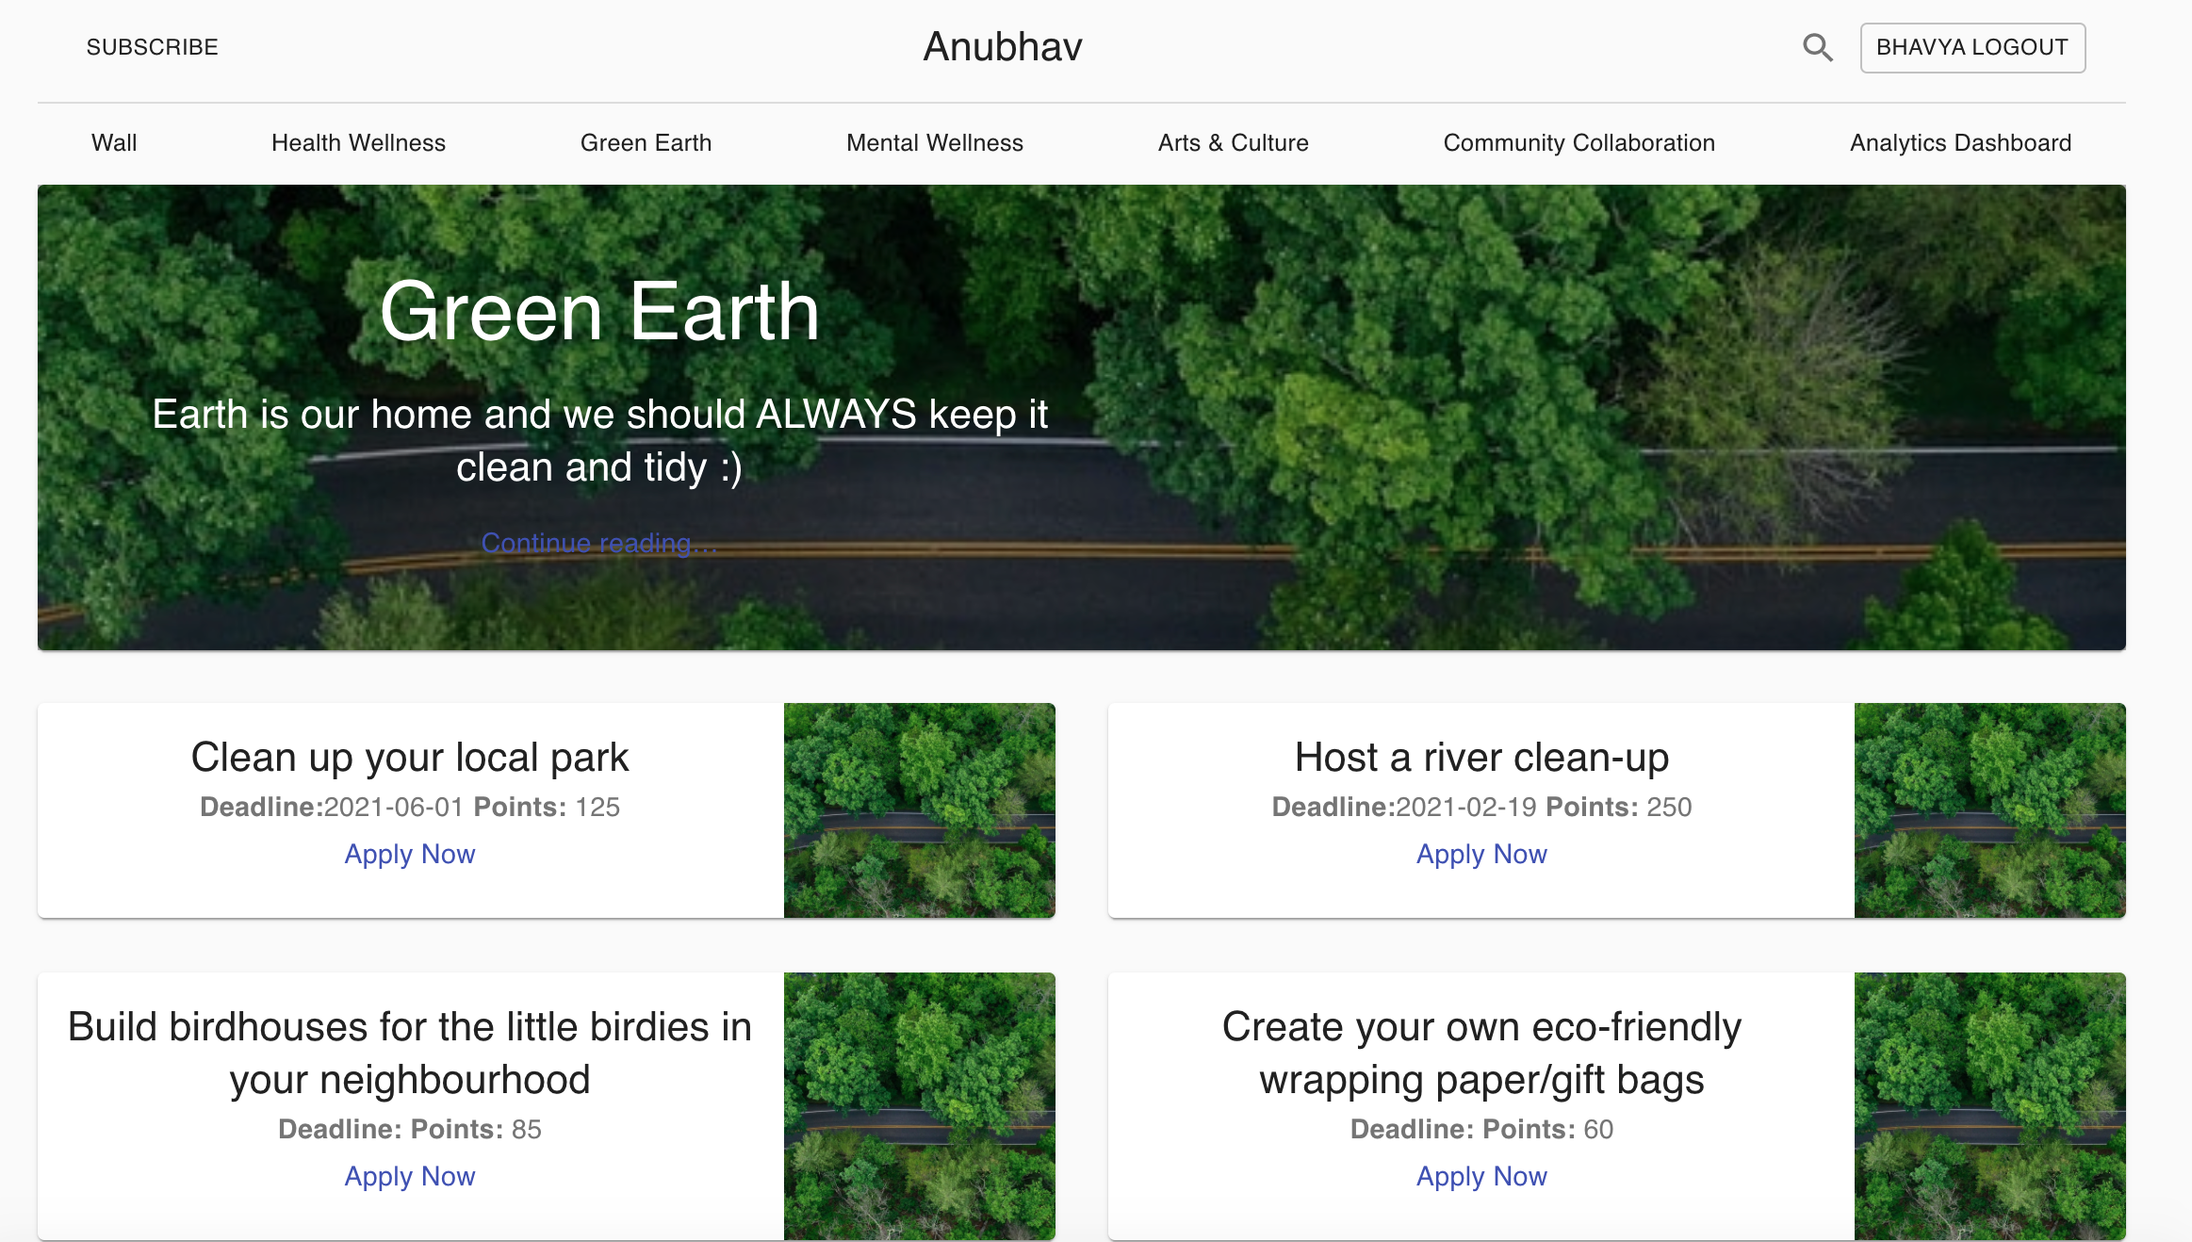Click the wrapping paper card image
This screenshot has width=2192, height=1242.
click(1989, 1106)
